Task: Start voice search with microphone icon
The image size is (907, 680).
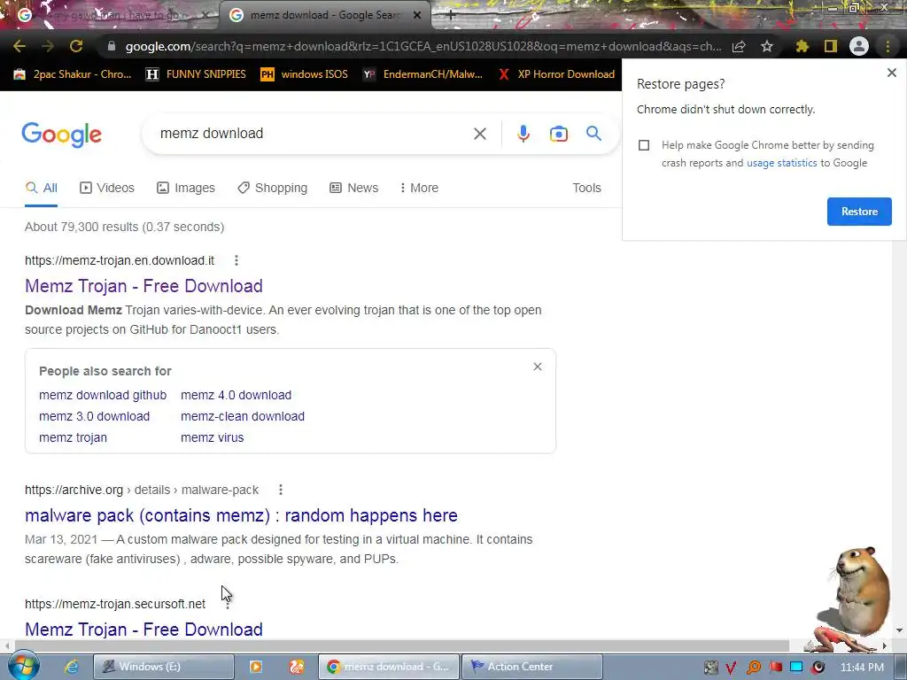Action: tap(523, 134)
